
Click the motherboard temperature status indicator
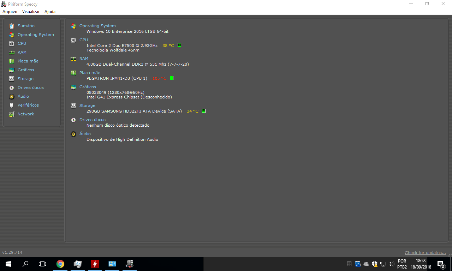(x=172, y=78)
